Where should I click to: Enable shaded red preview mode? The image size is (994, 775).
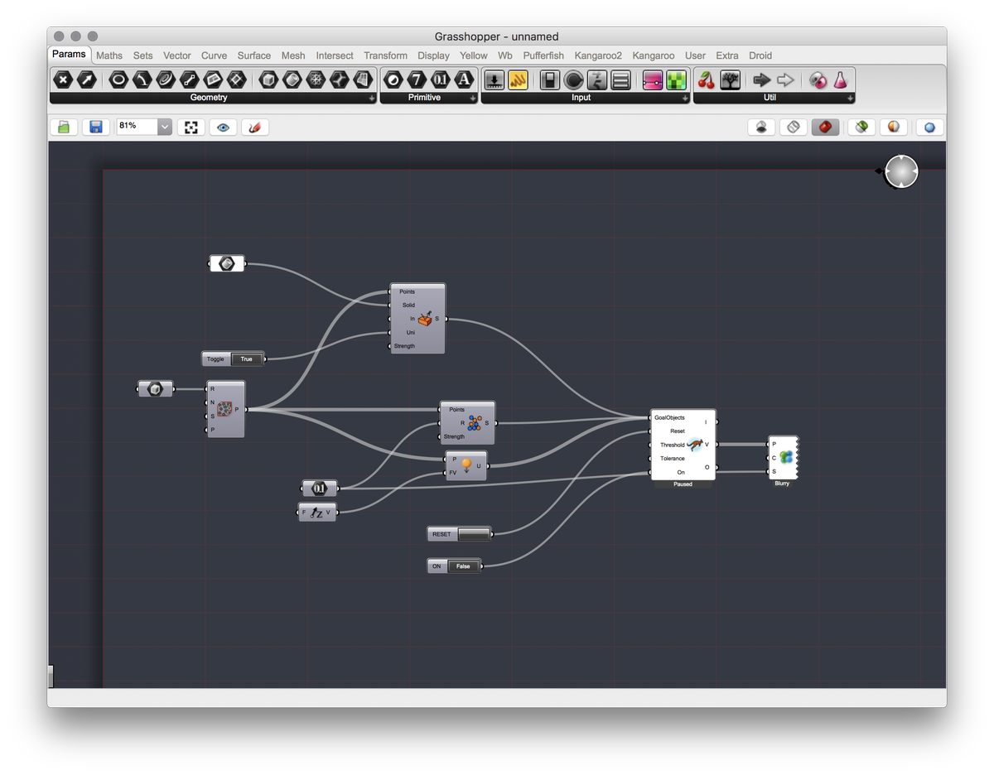point(825,127)
